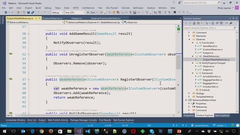Image resolution: width=240 pixels, height=135 pixels.
Task: Open Firefox from the Windows taskbar
Action: (51, 131)
